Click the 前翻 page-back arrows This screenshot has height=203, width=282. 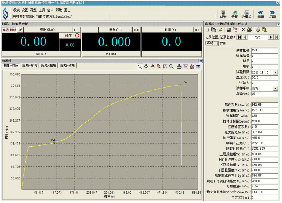260,14
